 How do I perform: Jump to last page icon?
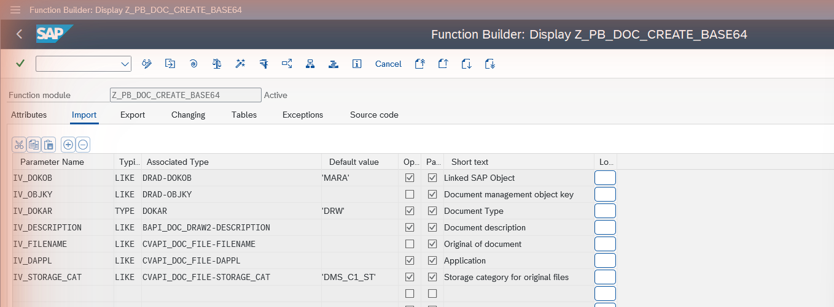tap(490, 64)
